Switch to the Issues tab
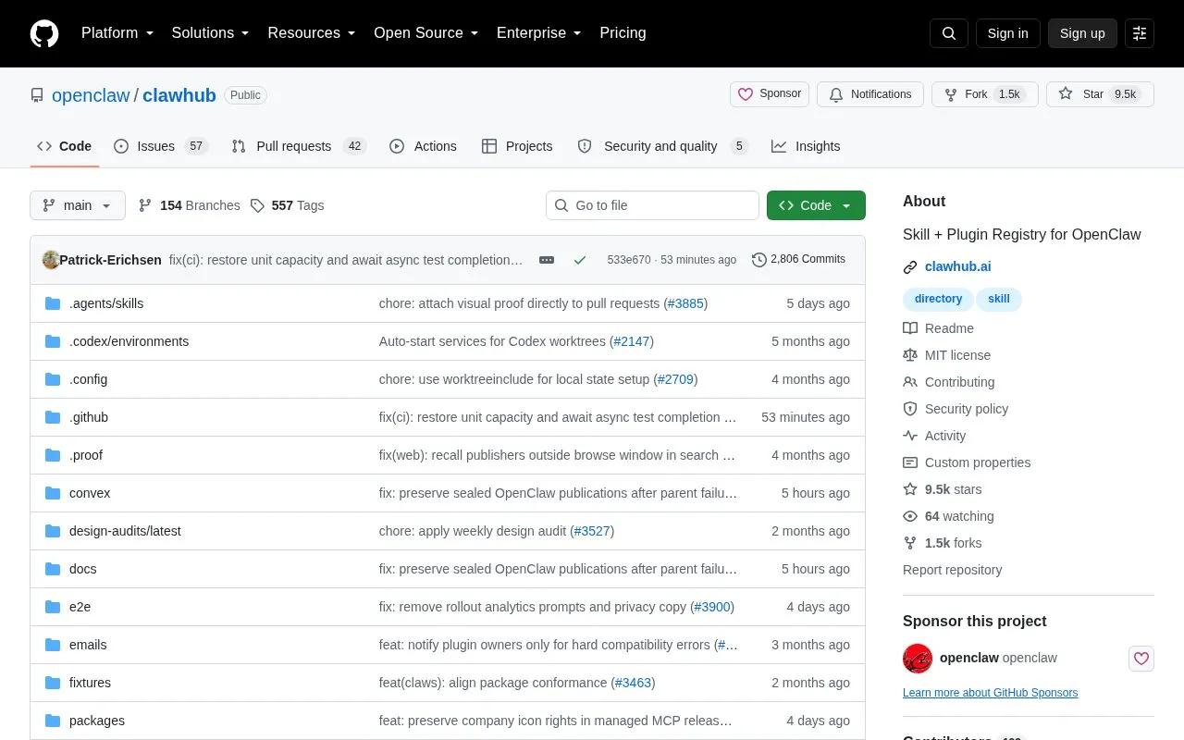The width and height of the screenshot is (1184, 740). tap(161, 146)
